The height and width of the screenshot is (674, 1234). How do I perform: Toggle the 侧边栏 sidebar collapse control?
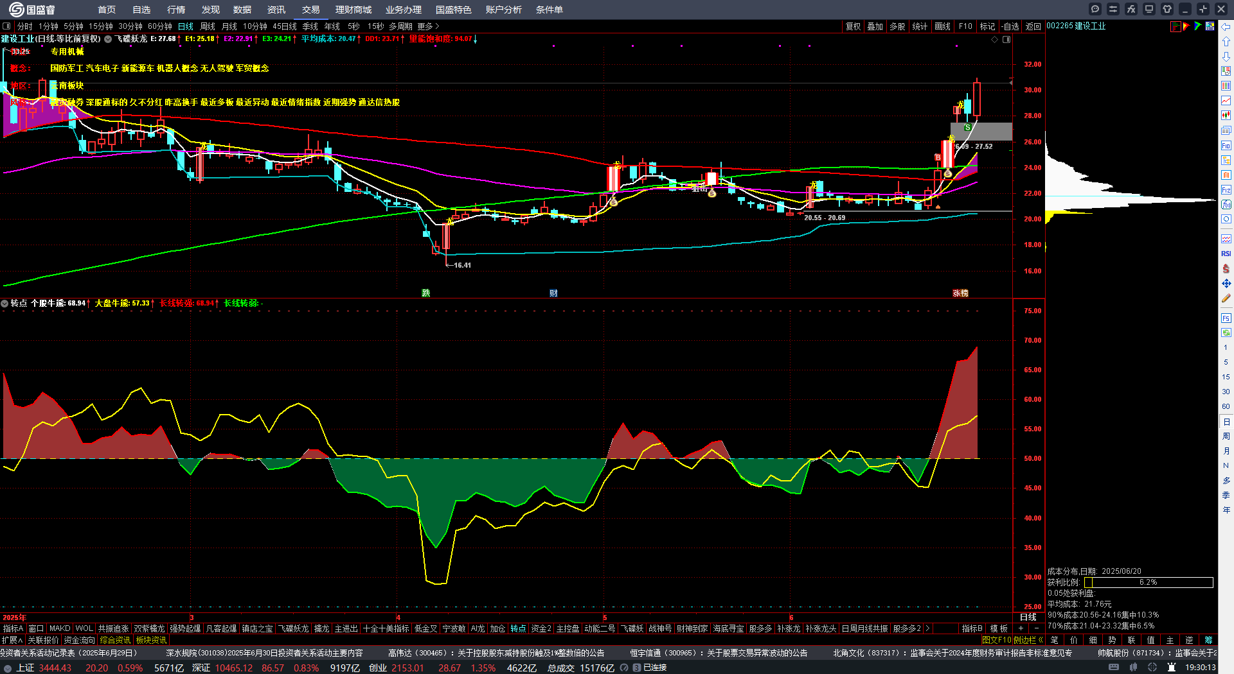pos(1028,640)
